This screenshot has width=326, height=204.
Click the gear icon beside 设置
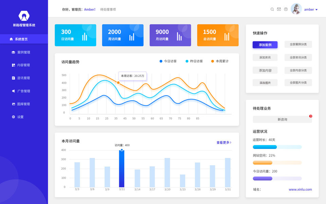click(x=13, y=117)
